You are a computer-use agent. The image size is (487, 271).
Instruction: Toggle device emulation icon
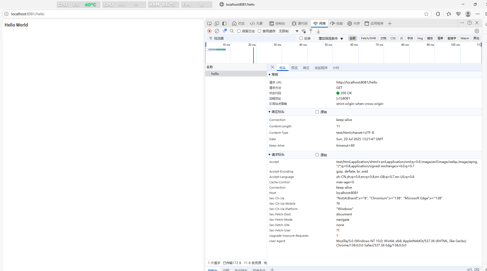pyautogui.click(x=217, y=24)
